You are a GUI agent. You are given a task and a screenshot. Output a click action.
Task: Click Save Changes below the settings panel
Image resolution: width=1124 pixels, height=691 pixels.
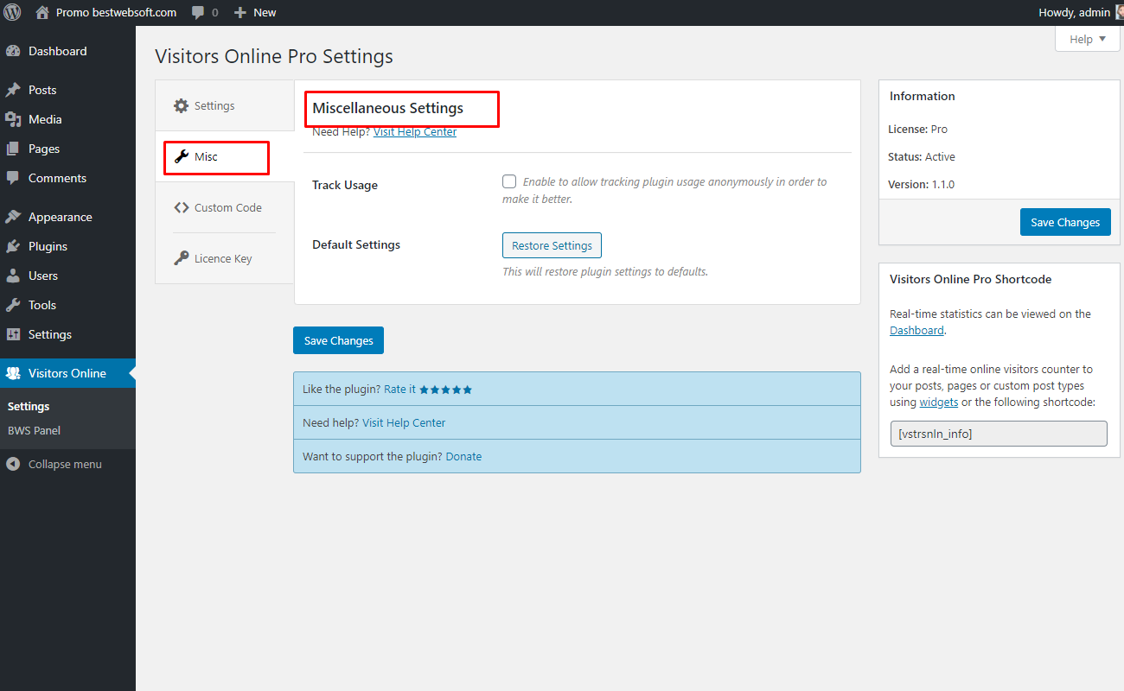[338, 340]
